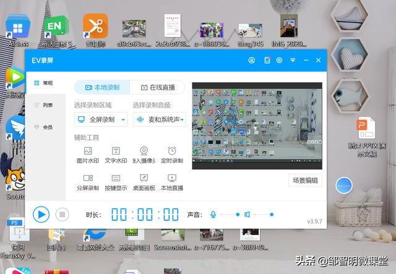Viewport: 396px width, 274px height.
Task: Open the 图片水印 image watermark tool
Action: (88, 155)
